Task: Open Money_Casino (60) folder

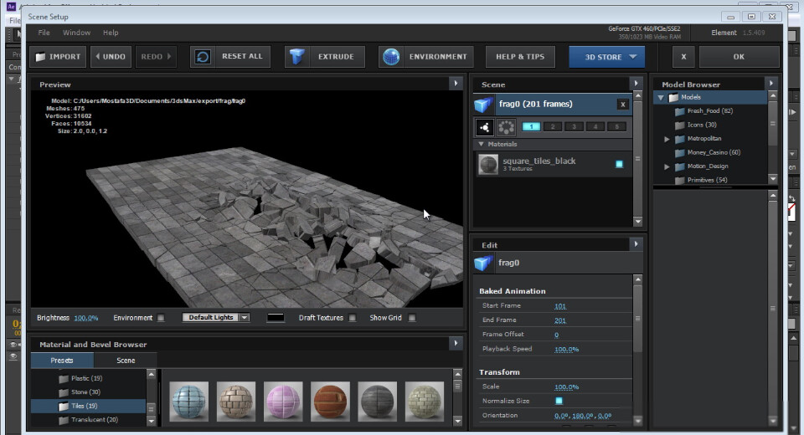Action: coord(714,152)
